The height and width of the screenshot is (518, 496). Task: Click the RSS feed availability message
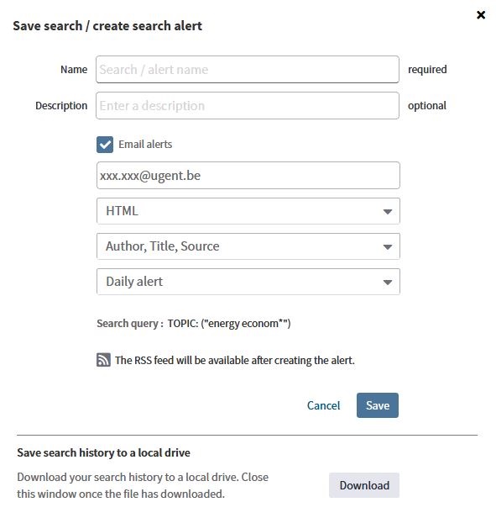pos(235,360)
